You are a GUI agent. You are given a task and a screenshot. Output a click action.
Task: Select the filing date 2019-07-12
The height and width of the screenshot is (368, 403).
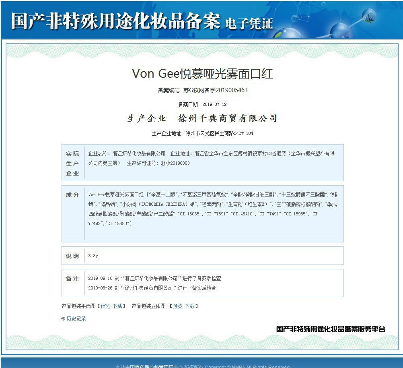(214, 104)
